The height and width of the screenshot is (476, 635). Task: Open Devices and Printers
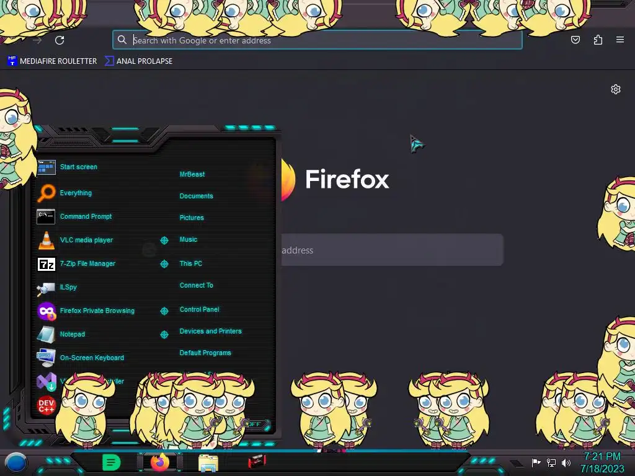(211, 331)
